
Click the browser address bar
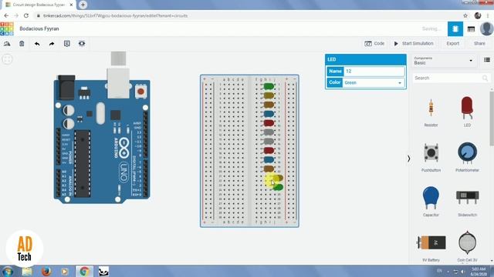point(249,15)
